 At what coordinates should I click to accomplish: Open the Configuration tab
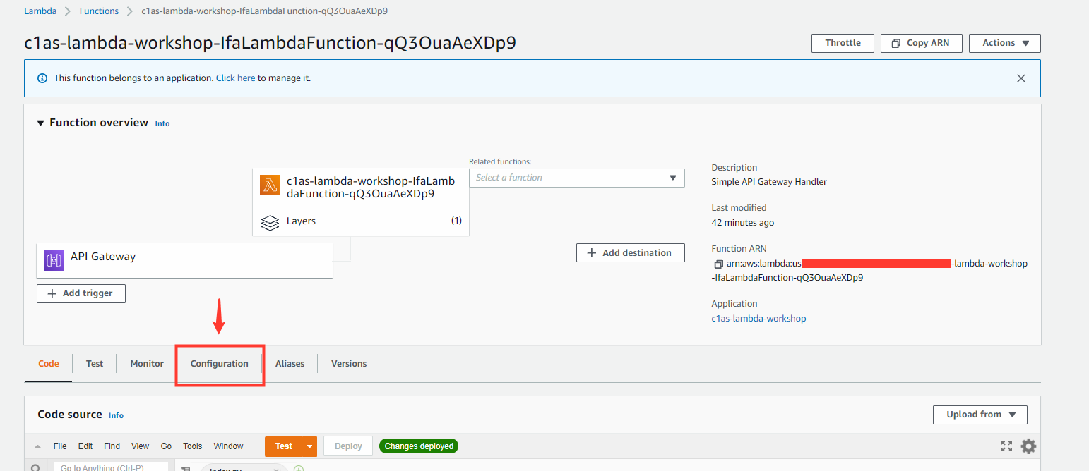coord(219,364)
